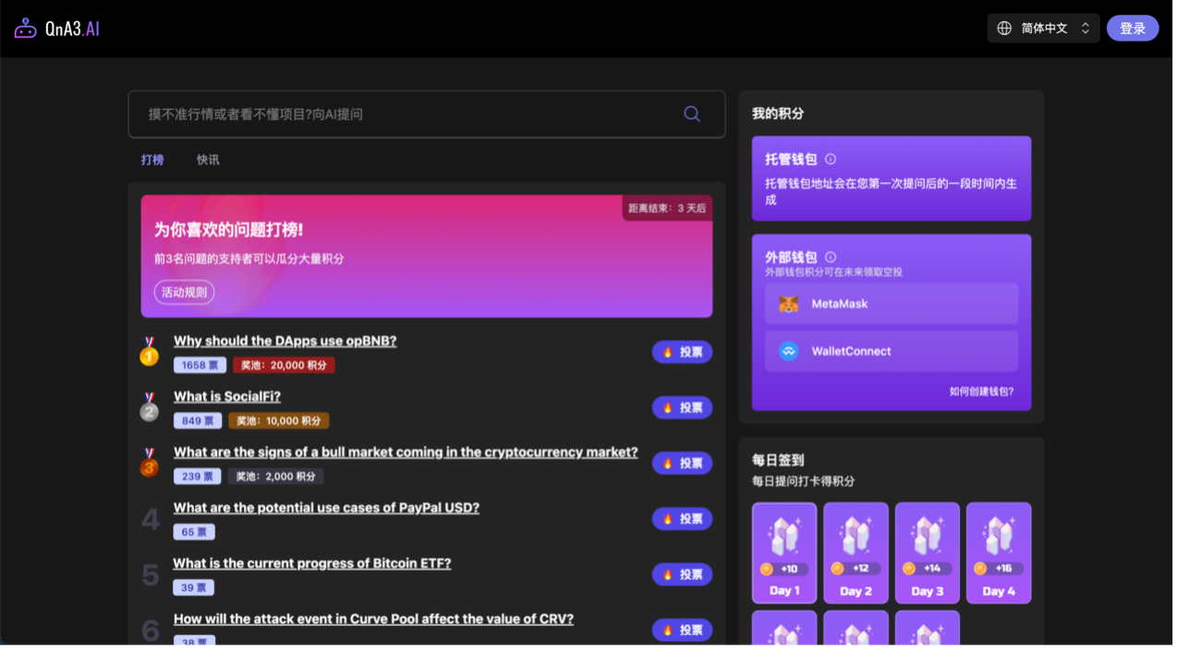Click the globe language icon
Image resolution: width=1177 pixels, height=648 pixels.
(x=1004, y=29)
